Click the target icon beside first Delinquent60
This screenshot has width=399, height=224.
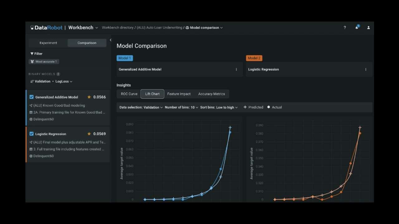click(31, 119)
